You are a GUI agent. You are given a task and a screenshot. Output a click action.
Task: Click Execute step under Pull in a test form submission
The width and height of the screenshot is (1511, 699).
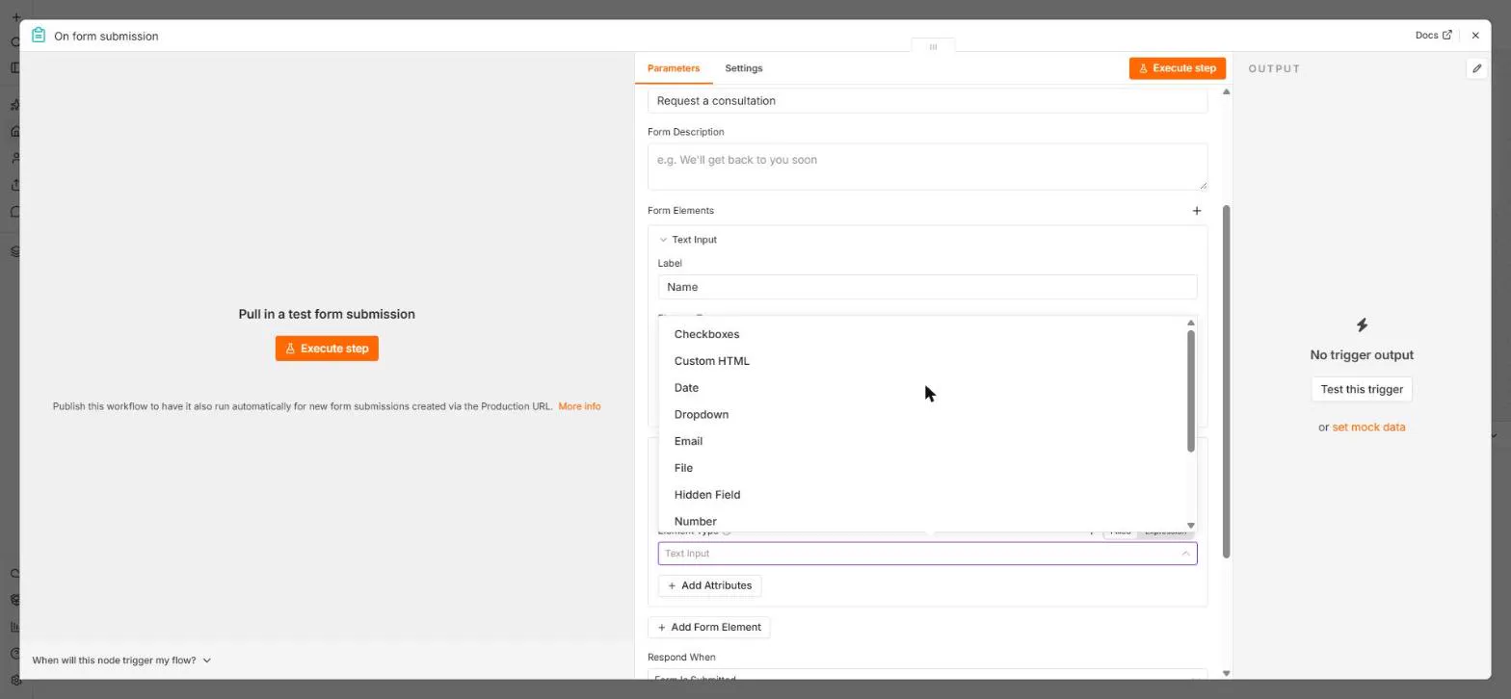(327, 349)
